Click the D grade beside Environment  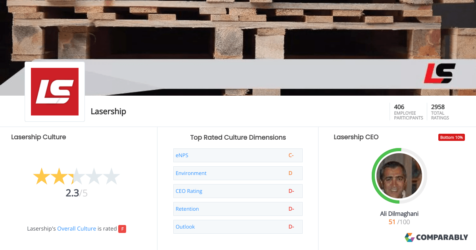(x=291, y=173)
